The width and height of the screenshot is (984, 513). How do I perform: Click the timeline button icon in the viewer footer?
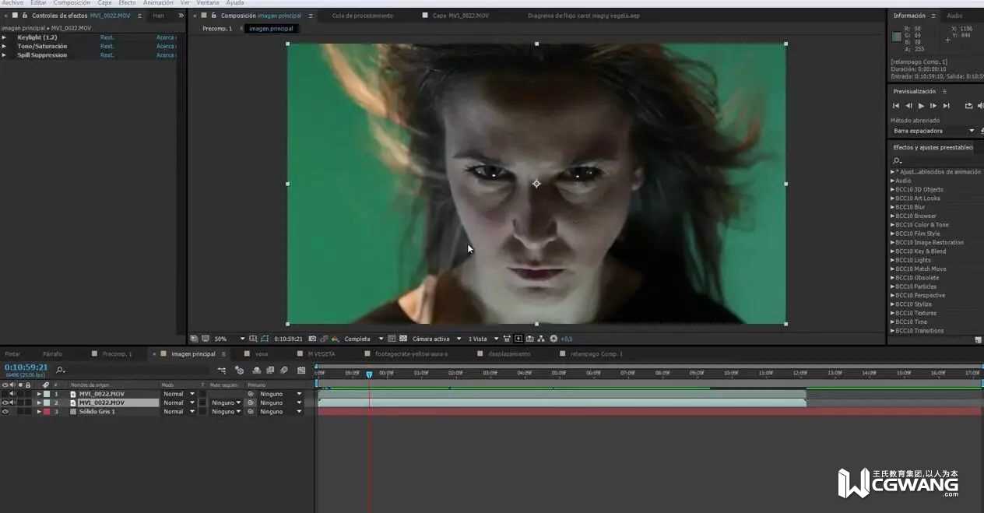pos(530,339)
